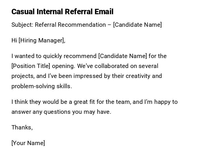Viewport: 200px width, 161px height.
Task: Select the [Candidate Name] placeholder in the subject line
Action: [x=137, y=25]
